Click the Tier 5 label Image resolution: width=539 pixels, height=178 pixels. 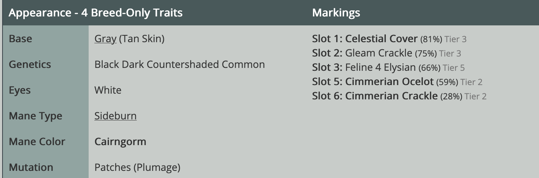tap(454, 68)
